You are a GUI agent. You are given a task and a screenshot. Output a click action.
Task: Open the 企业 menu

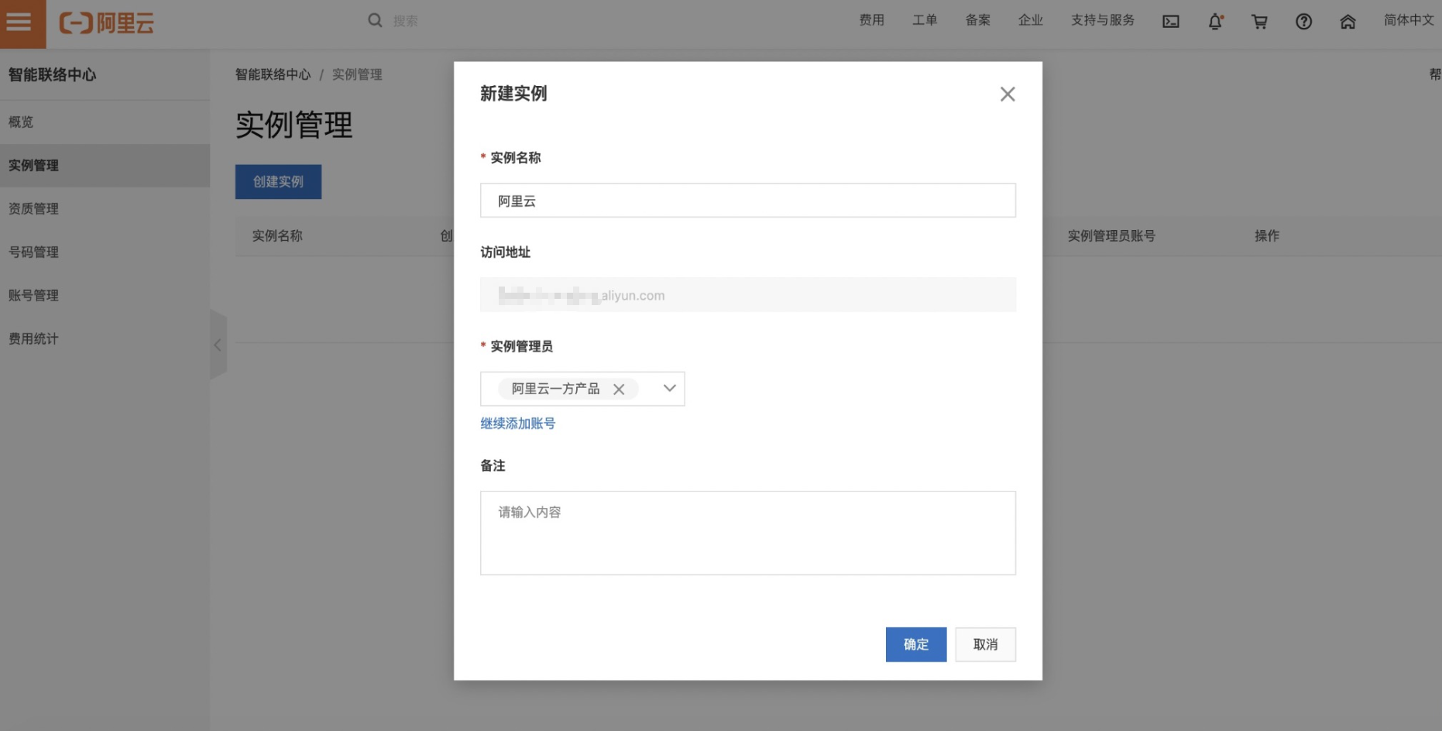point(1030,20)
